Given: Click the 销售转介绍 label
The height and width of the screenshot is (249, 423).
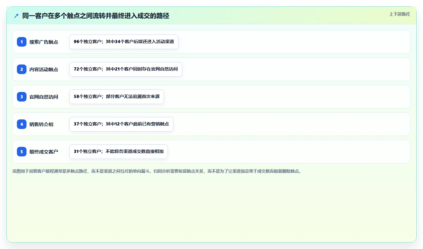Looking at the screenshot, I should tap(42, 124).
